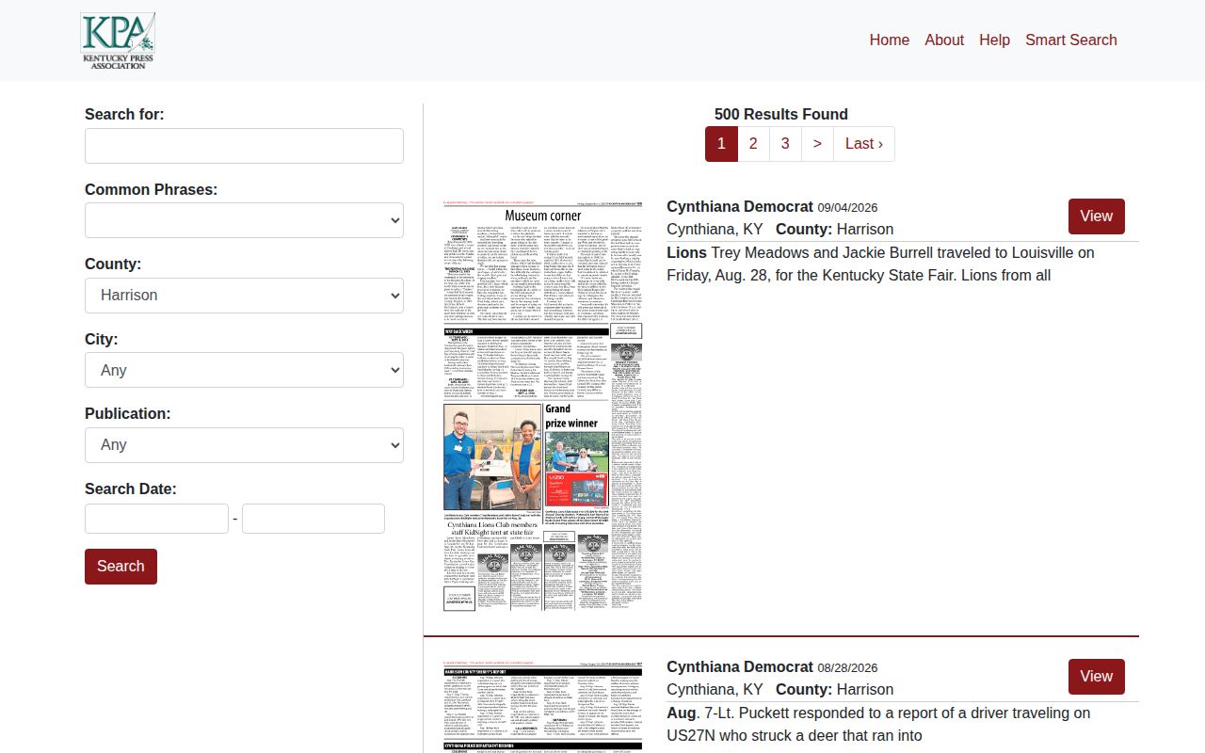Click the Lt. Puckett deer snippet text
This screenshot has width=1205, height=753.
878,724
